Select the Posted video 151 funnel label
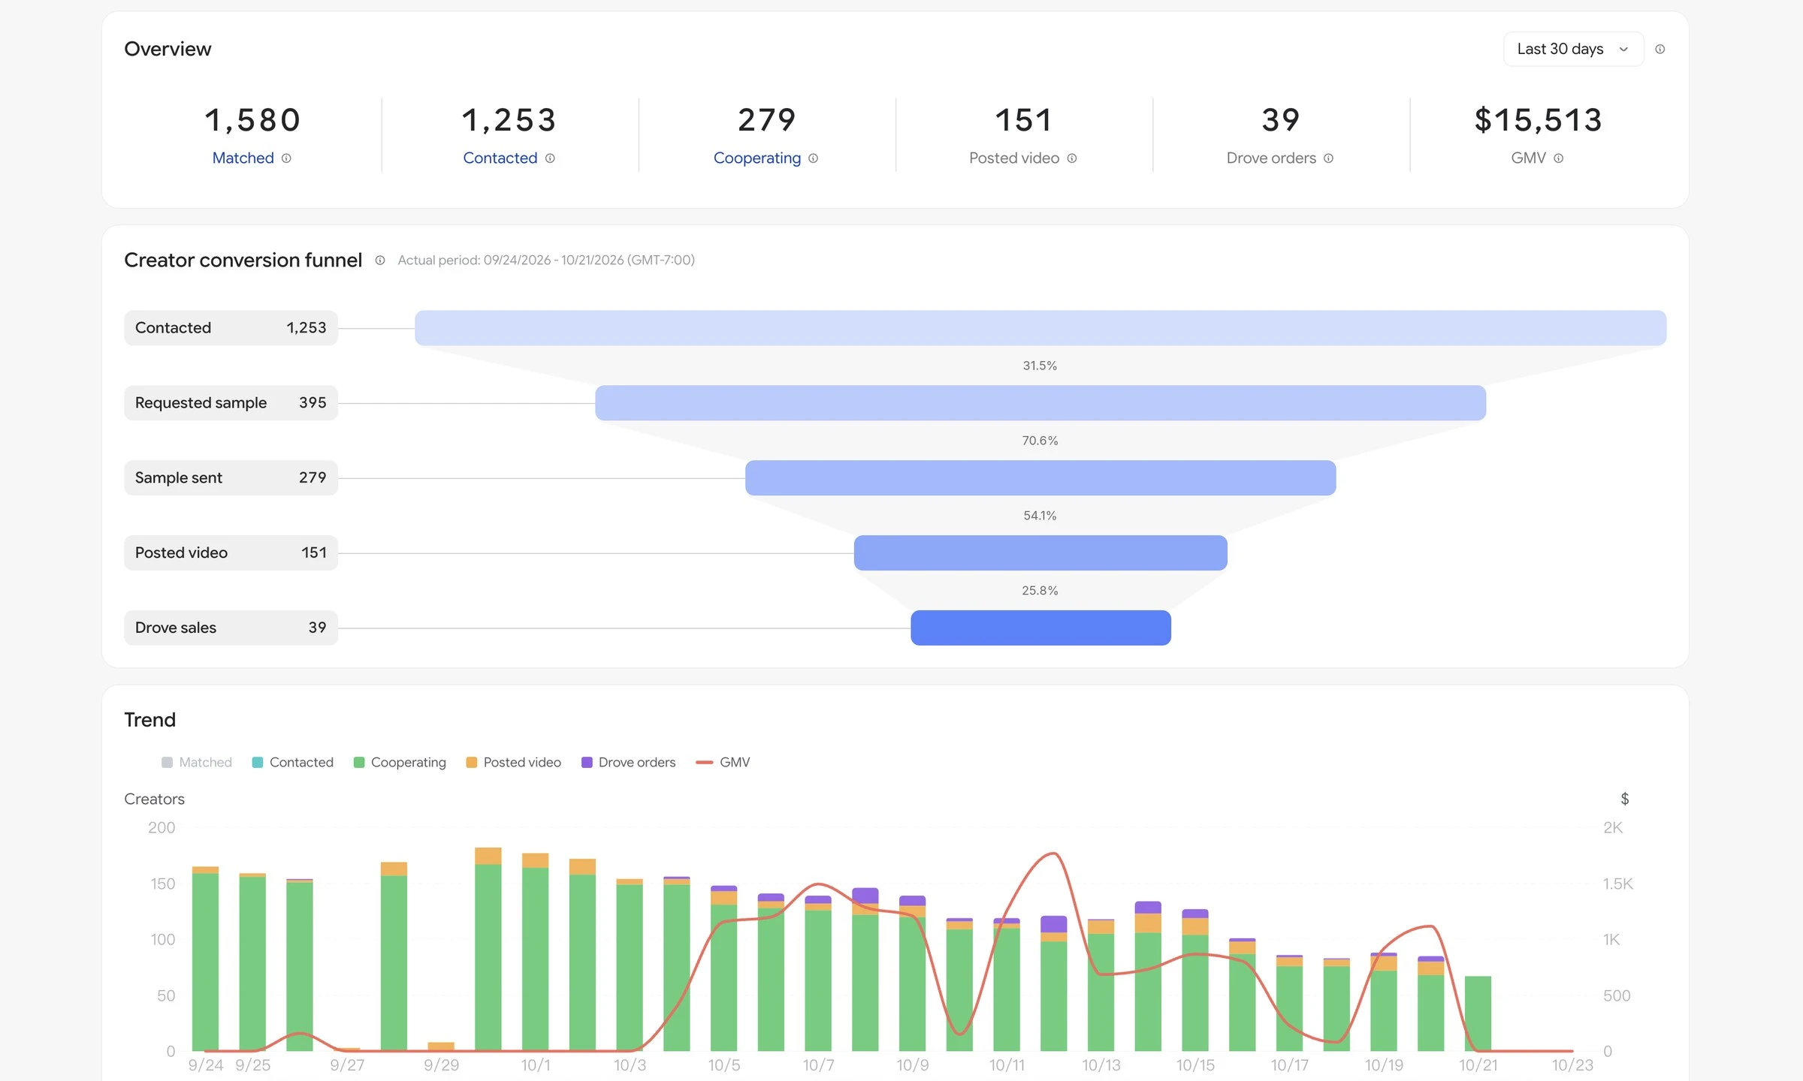The width and height of the screenshot is (1803, 1081). tap(231, 553)
